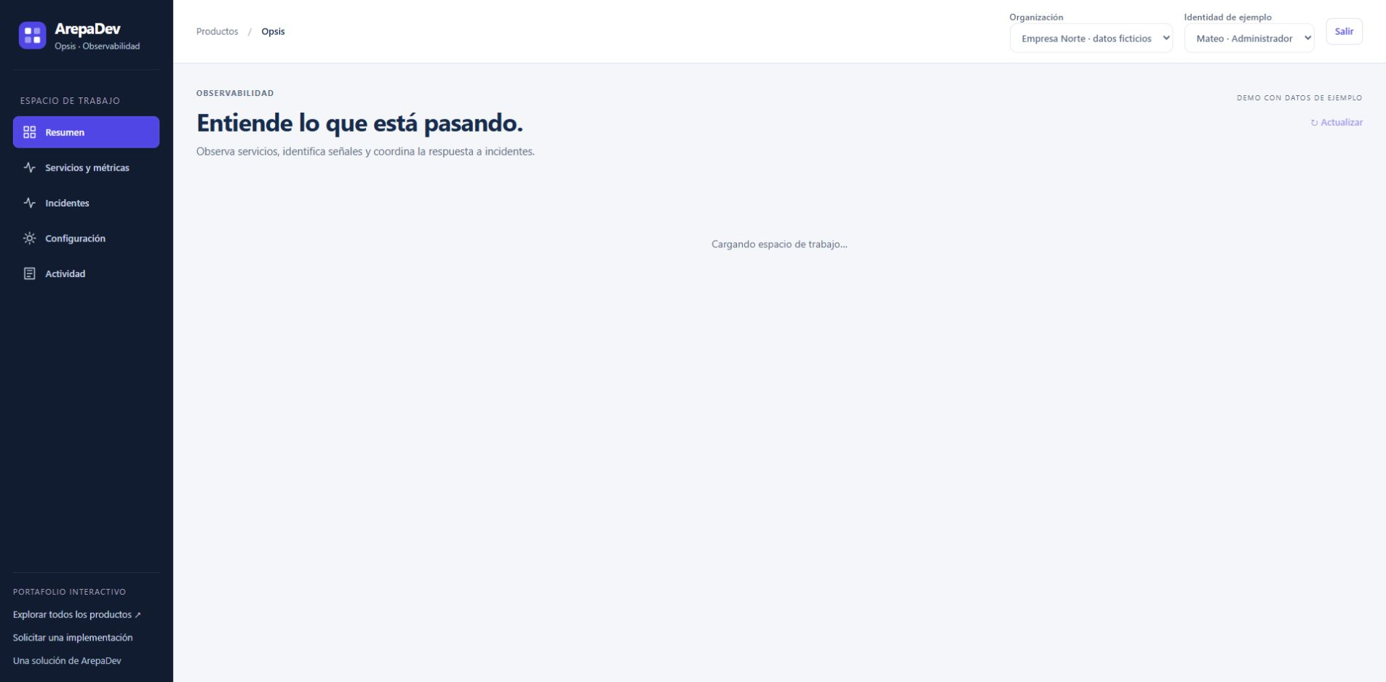Click the Cargando espacio de trabajo text
Viewport: 1386px width, 682px height.
[x=779, y=244]
